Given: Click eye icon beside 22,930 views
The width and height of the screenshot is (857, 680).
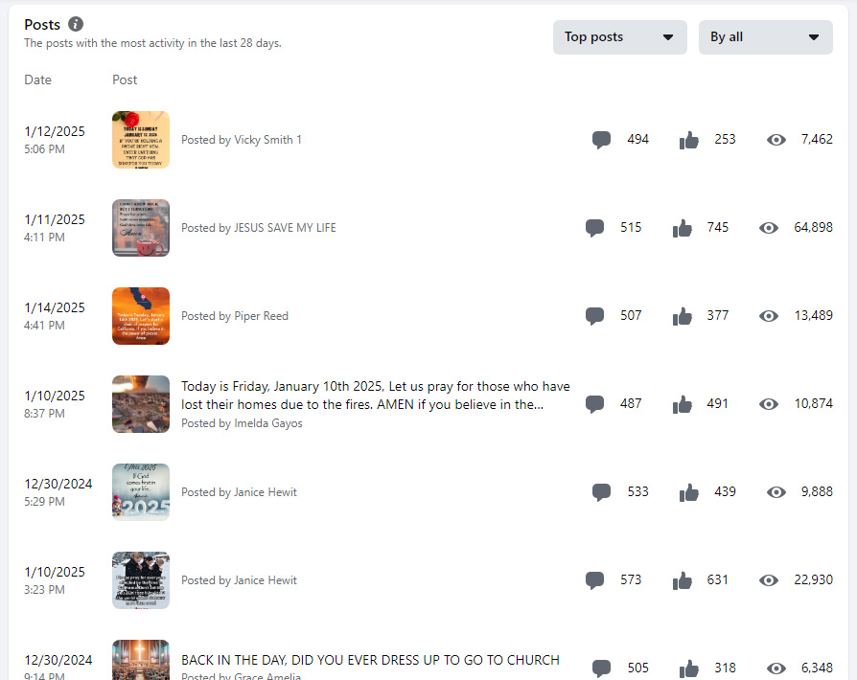Looking at the screenshot, I should 769,580.
